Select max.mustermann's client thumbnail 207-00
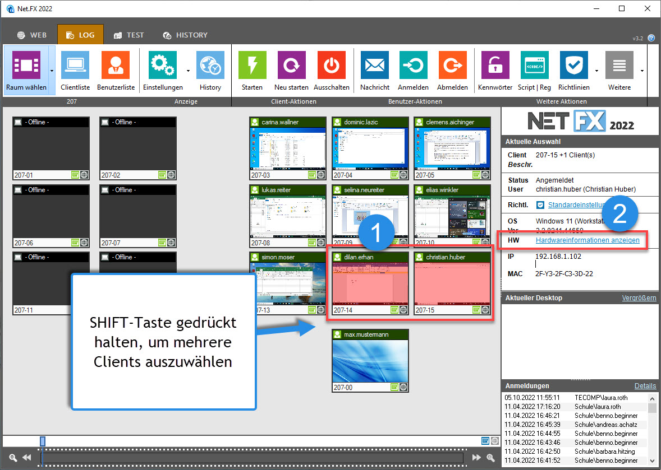The height and width of the screenshot is (470, 661). 370,361
